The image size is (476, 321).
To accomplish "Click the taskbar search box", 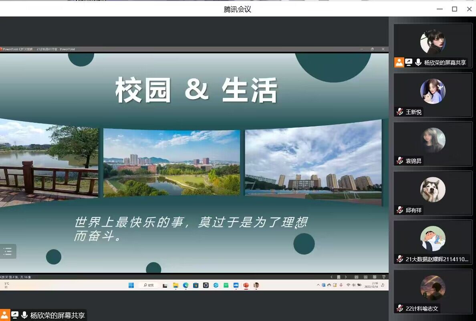I will click(149, 285).
